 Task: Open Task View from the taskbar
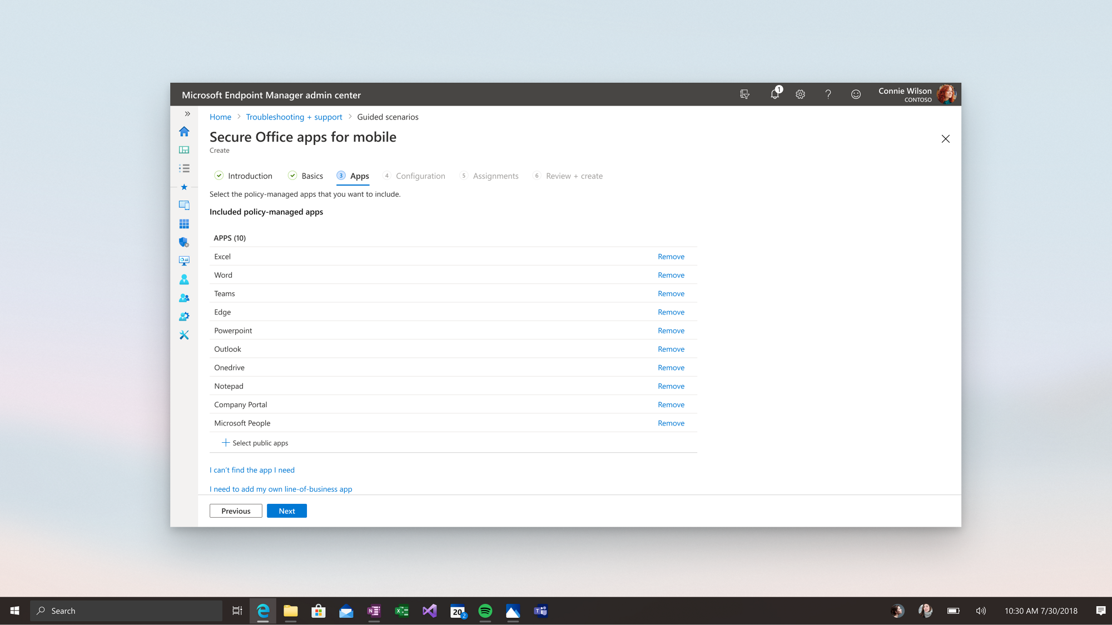(x=237, y=611)
